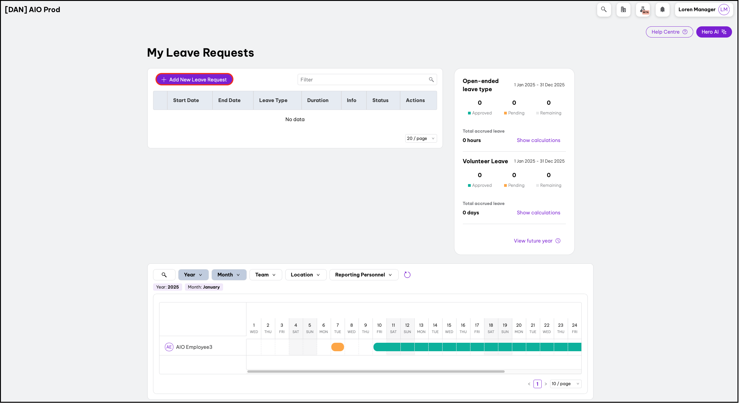Open the Location filter dropdown
This screenshot has width=739, height=403.
point(305,275)
